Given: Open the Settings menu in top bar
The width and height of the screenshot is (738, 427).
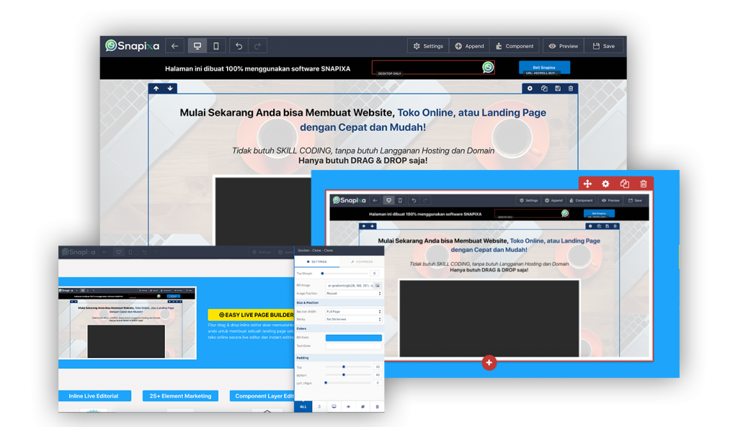Looking at the screenshot, I should 427,46.
